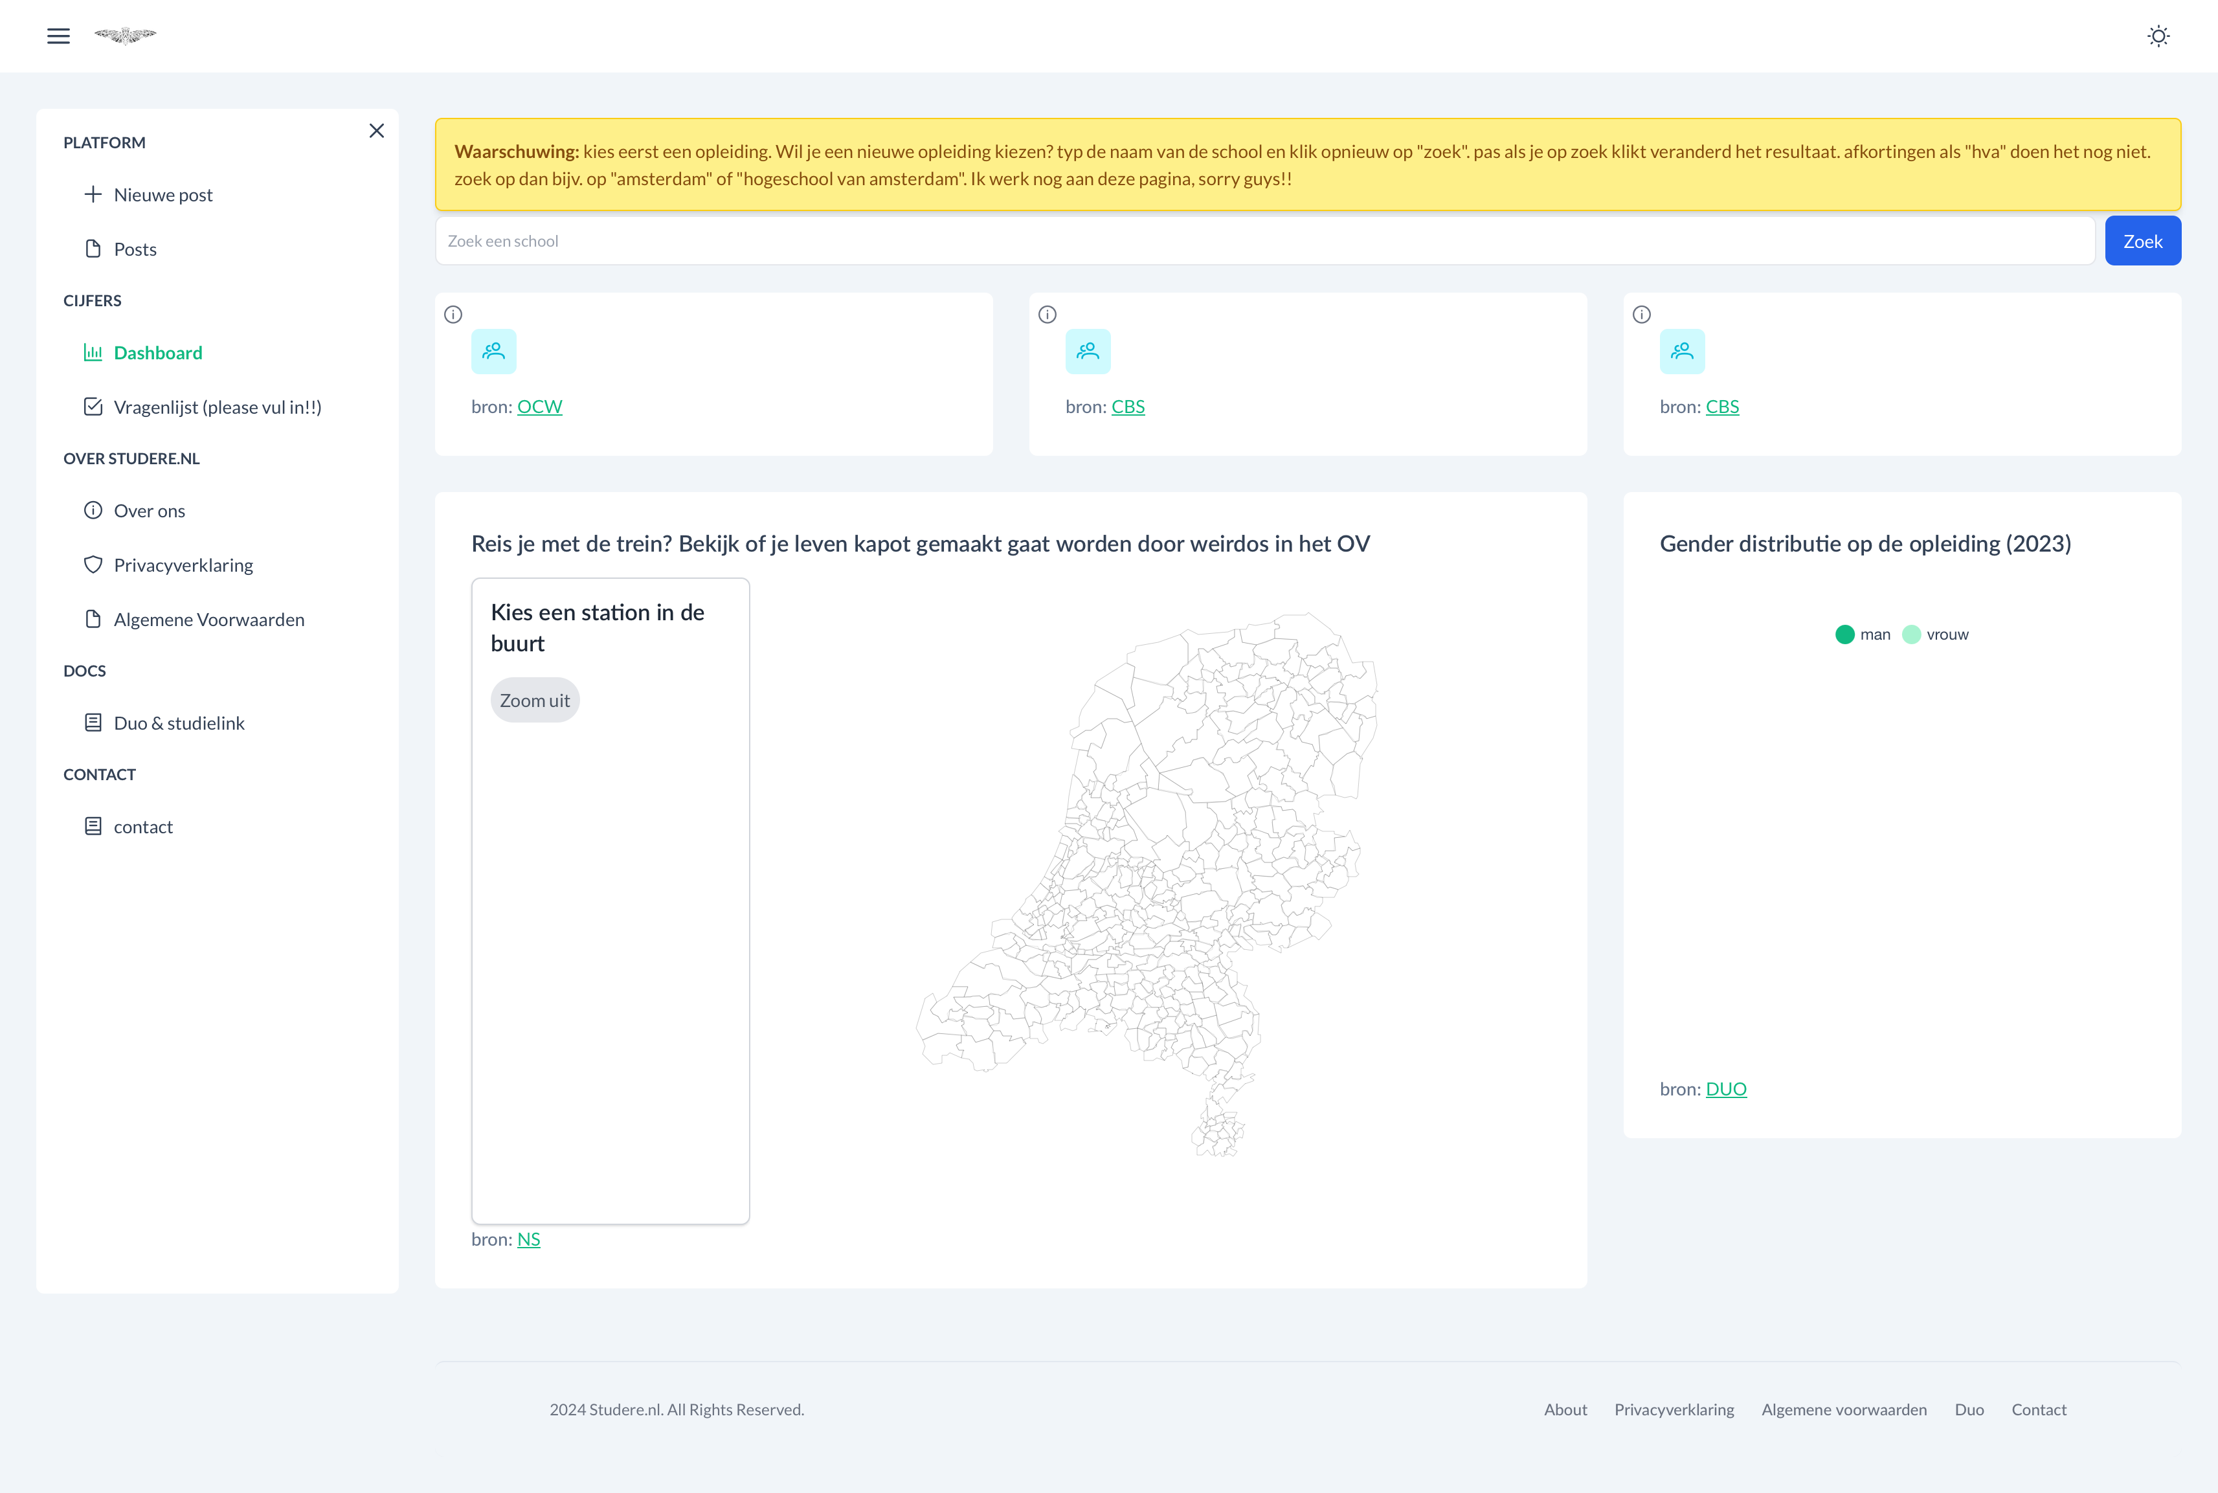Click the green "man" legend color dot
Screen dimensions: 2218x1493
click(1846, 634)
